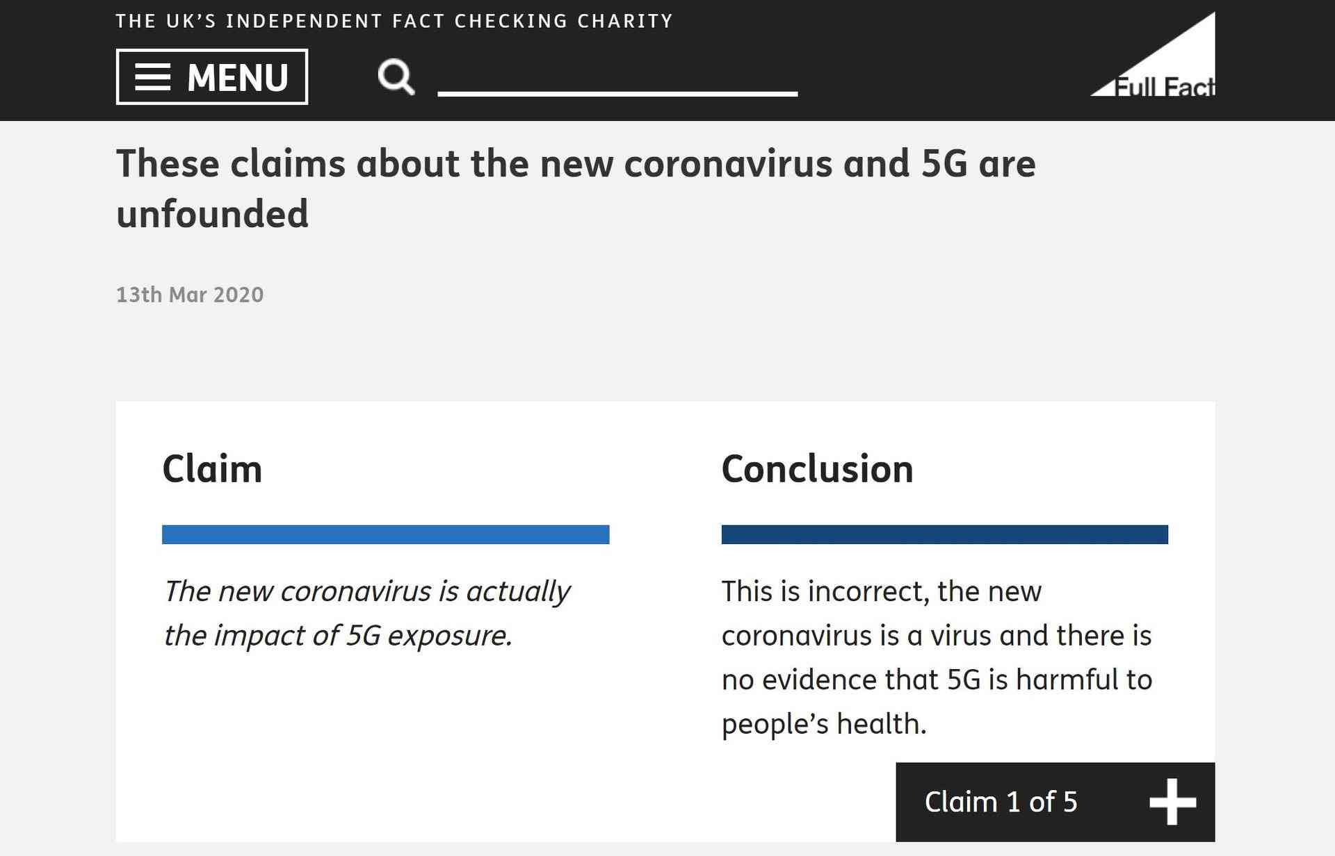Image resolution: width=1335 pixels, height=856 pixels.
Task: Click the word "unfounded" in the headline
Action: pos(212,213)
